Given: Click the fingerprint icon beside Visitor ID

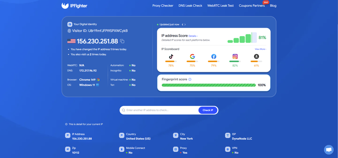Looking at the screenshot, I should (69, 31).
